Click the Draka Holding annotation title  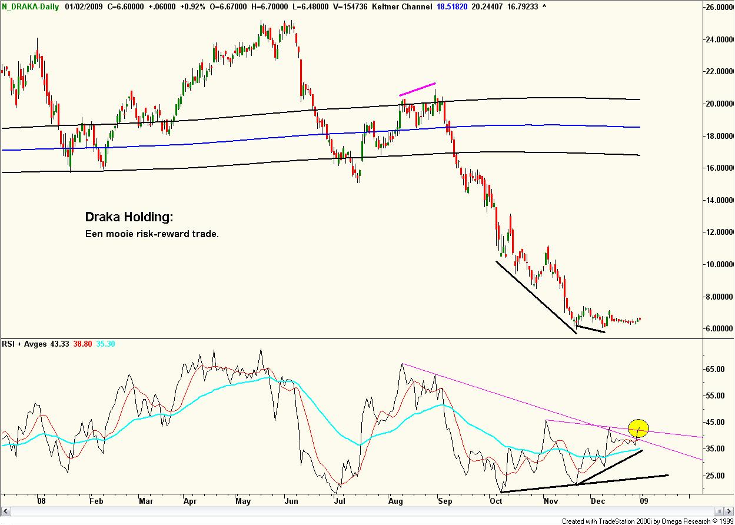(x=129, y=217)
